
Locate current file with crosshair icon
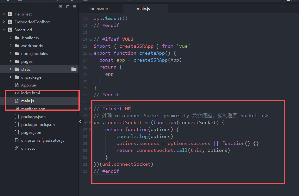[60, 7]
